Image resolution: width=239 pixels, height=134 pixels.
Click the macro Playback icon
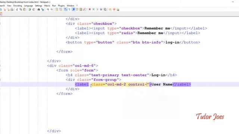tap(97, 9)
